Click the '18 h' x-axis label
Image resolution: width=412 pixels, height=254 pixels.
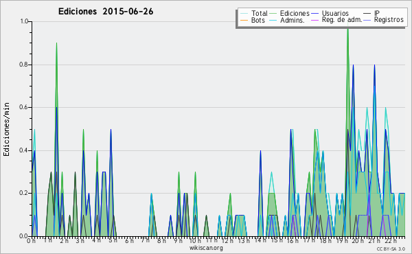[325, 240]
